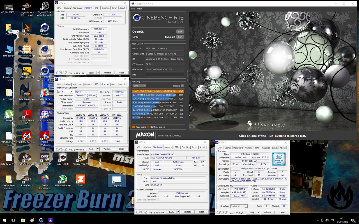Launch CPUID HWMonitor desktop icon

pos(45,139)
